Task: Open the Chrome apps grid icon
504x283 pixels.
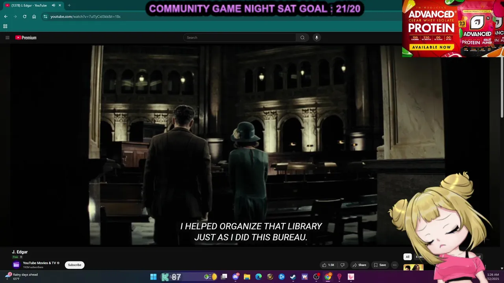Action: click(x=5, y=26)
